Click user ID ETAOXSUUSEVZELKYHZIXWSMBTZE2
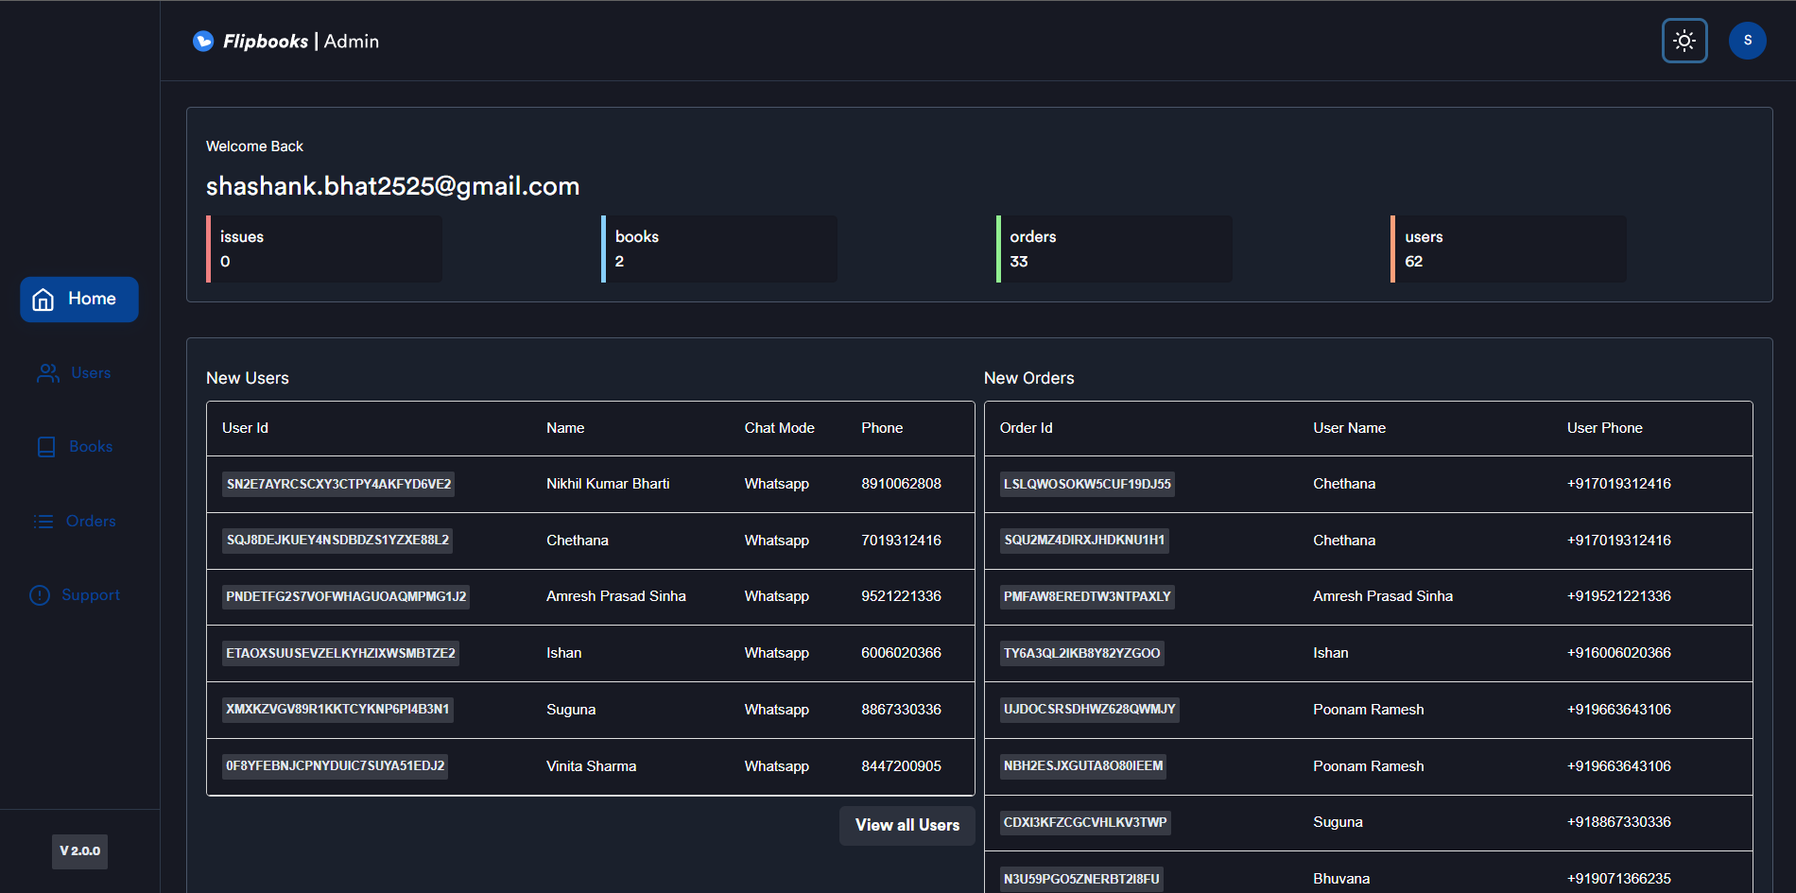Screen dimensions: 1796x893 [340, 654]
